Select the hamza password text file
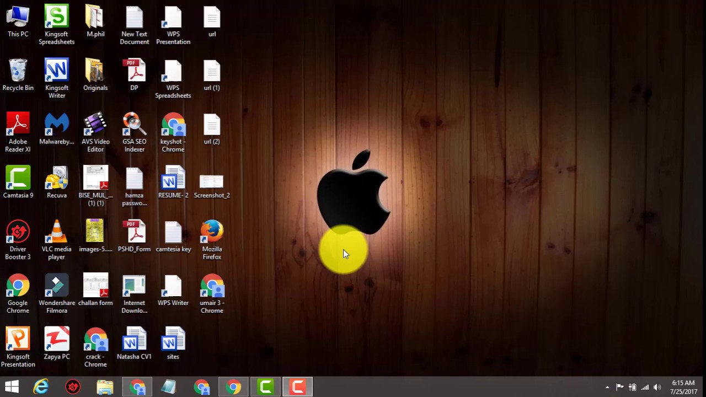Viewport: 706px width, 397px height. (134, 186)
